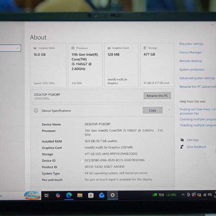Open the Wi-Fi network tray icon
Image resolution: width=216 pixels, height=216 pixels.
[x=205, y=195]
